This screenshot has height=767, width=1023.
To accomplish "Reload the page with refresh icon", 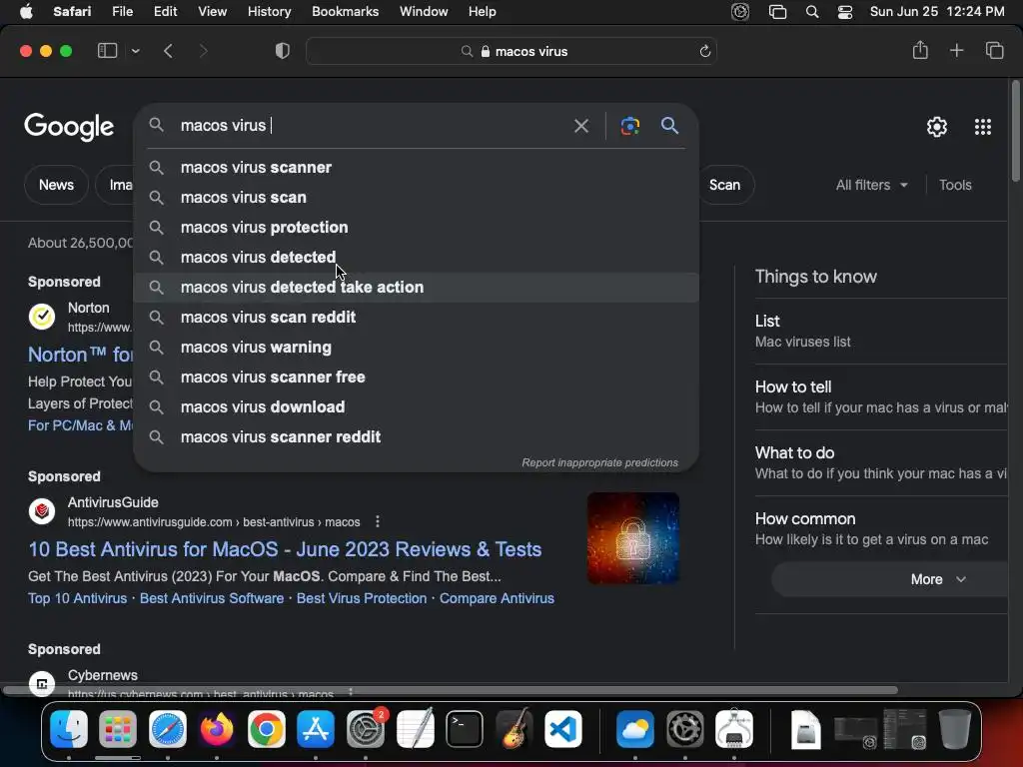I will [704, 51].
